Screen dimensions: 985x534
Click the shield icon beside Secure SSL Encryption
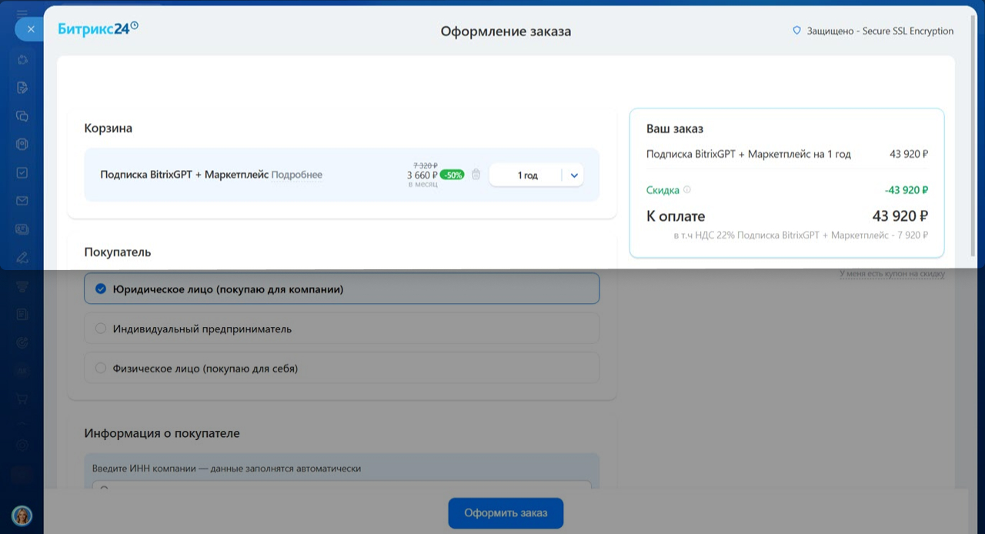pos(796,32)
